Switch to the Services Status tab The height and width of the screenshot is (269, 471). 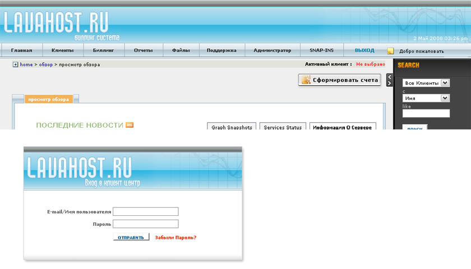pos(283,126)
